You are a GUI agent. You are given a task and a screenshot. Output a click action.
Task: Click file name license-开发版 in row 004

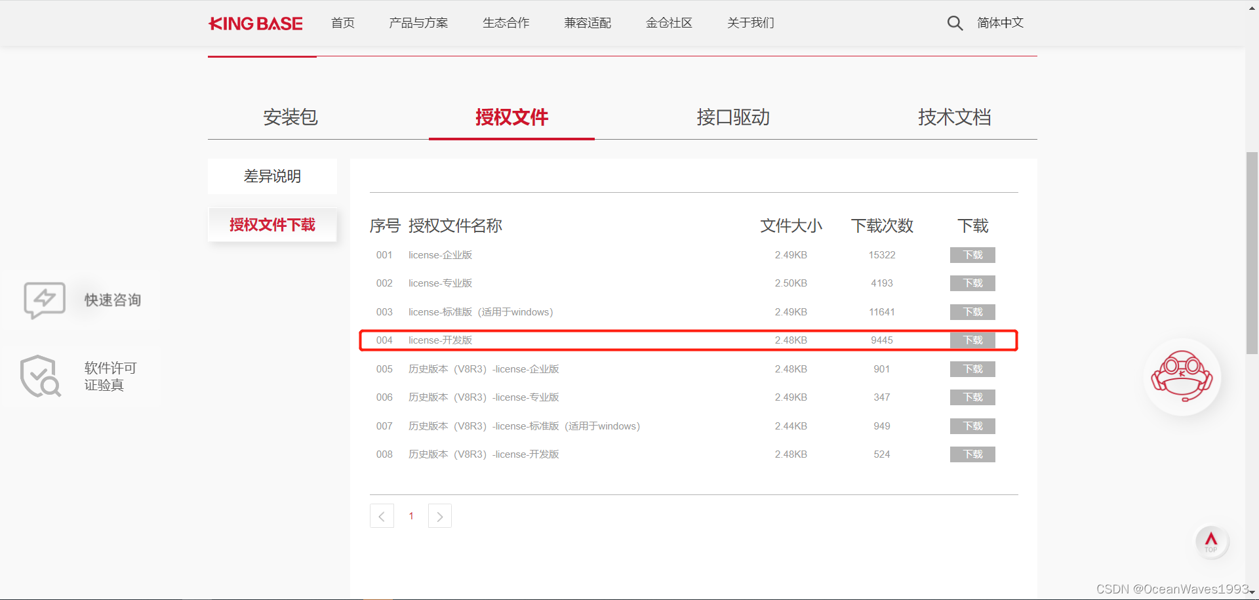coord(441,340)
